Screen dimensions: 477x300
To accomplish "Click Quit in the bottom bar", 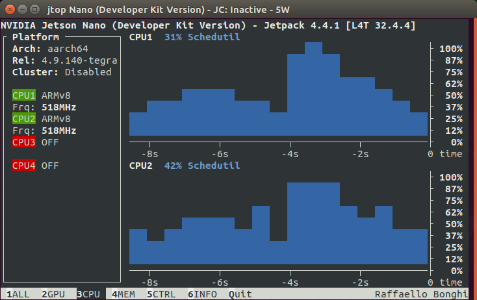I will [240, 294].
